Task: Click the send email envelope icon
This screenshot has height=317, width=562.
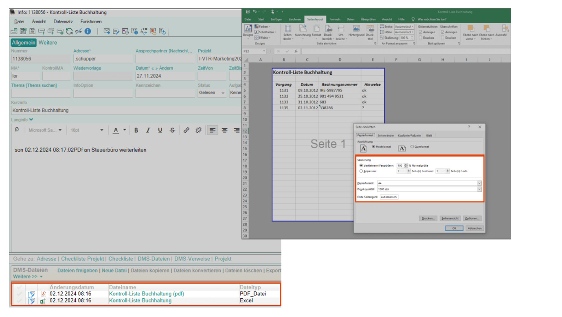Action: [107, 31]
